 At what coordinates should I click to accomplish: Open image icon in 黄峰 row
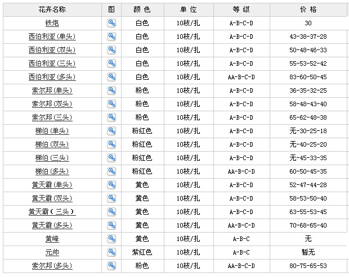(111, 239)
